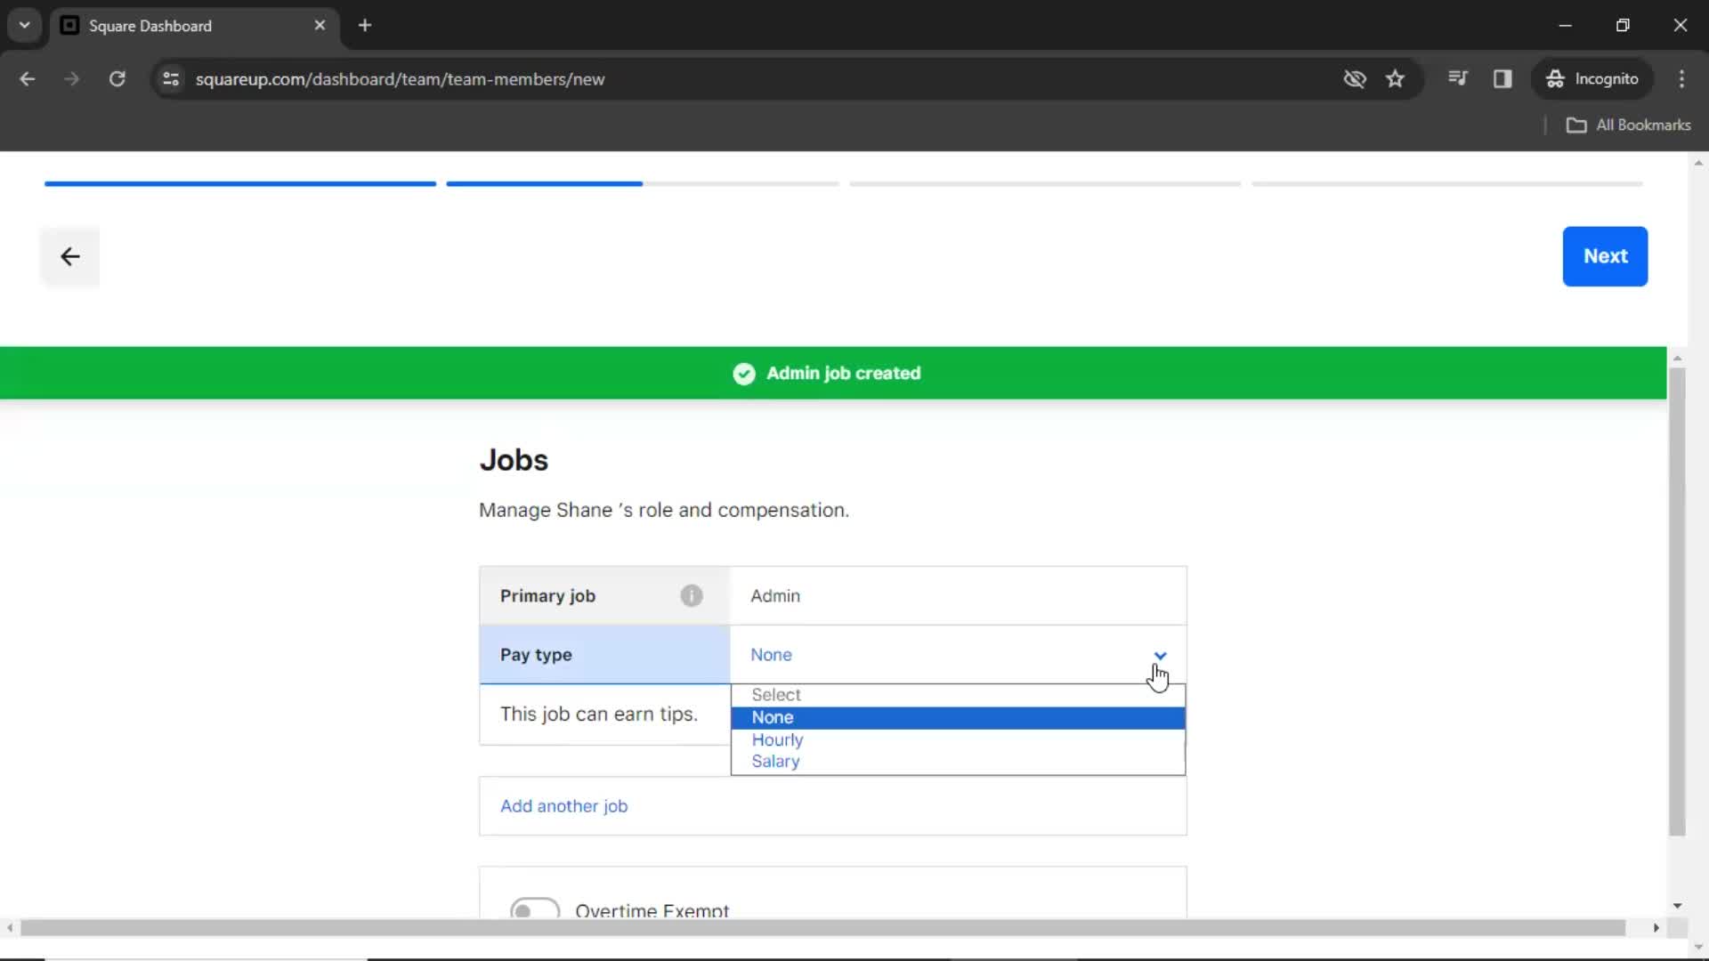Select Salary from pay type dropdown
Image resolution: width=1709 pixels, height=961 pixels.
click(x=776, y=762)
